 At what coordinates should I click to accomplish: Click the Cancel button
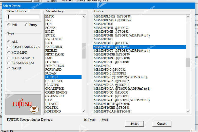point(162,124)
